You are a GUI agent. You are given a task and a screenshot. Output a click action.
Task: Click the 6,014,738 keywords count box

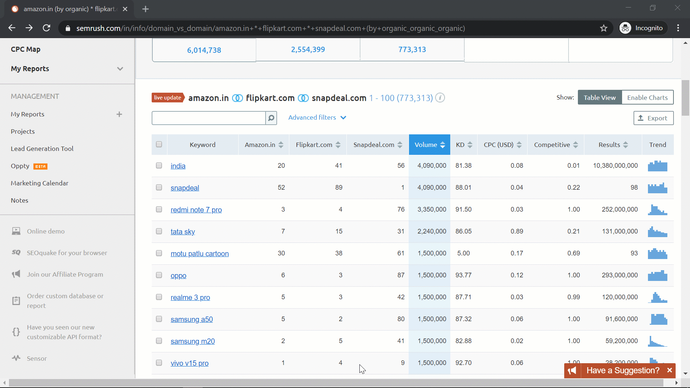(x=204, y=50)
